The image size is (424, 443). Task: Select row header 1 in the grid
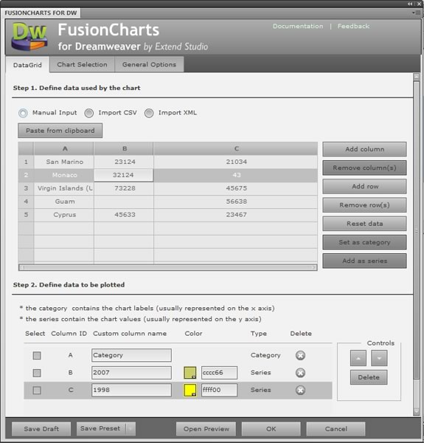tap(26, 162)
